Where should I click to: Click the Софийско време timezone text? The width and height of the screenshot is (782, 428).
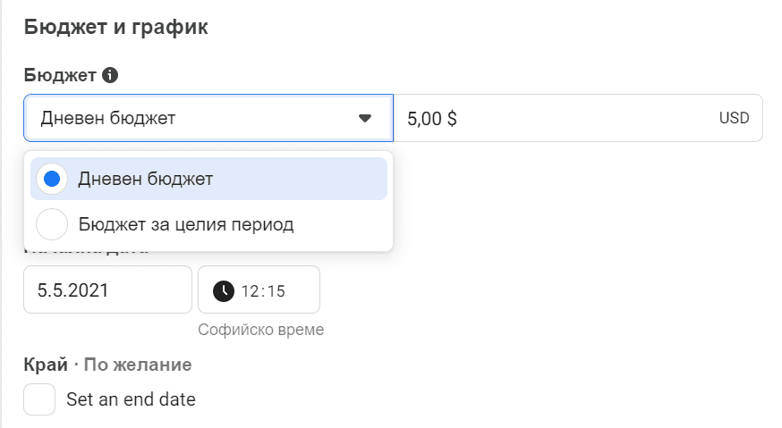261,330
